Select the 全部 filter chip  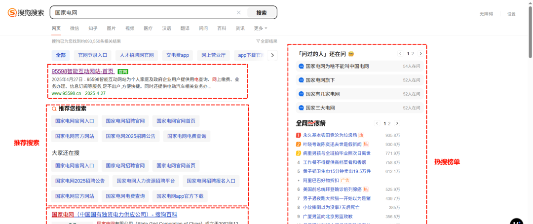pyautogui.click(x=61, y=55)
